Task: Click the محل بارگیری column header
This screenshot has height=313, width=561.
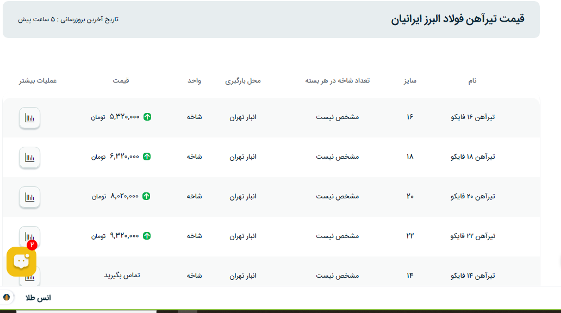Action: 243,80
